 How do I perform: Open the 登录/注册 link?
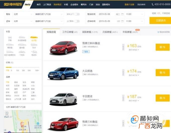(129, 5)
